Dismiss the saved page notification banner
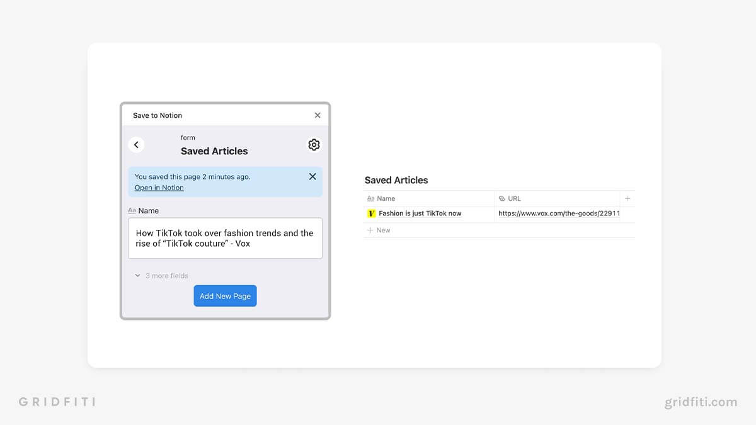 click(312, 177)
